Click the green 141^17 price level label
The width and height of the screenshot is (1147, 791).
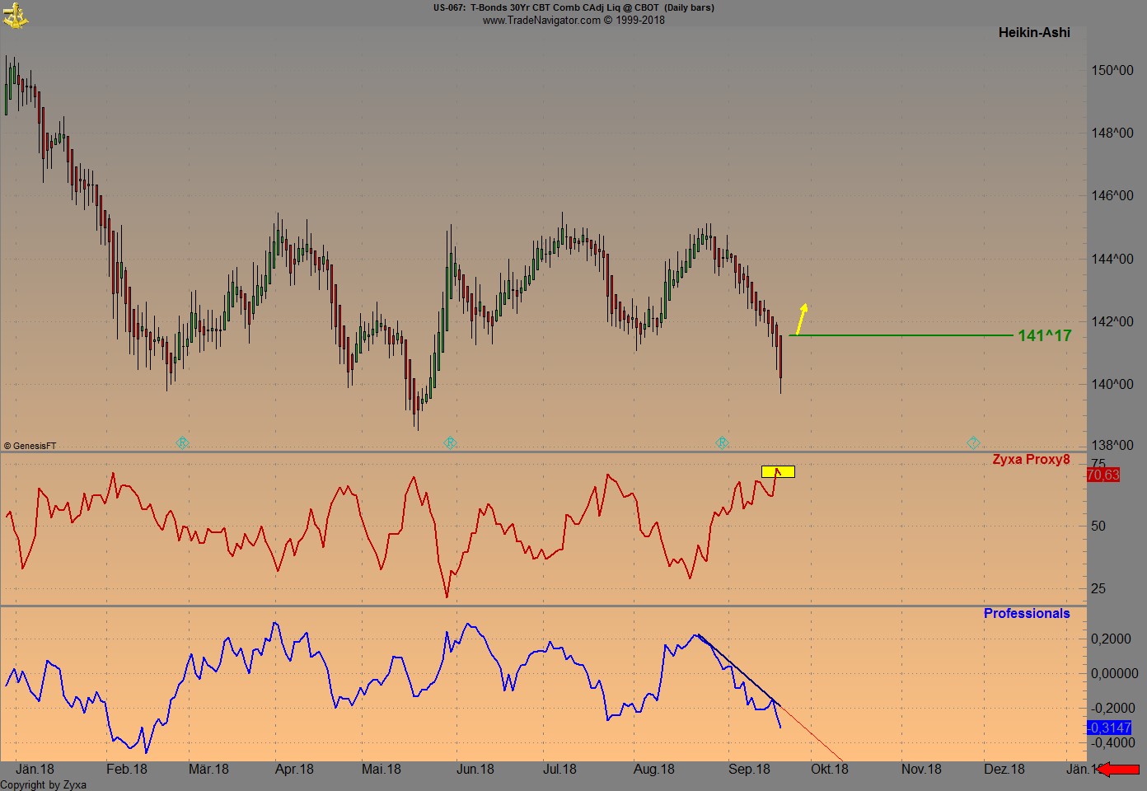(1044, 335)
